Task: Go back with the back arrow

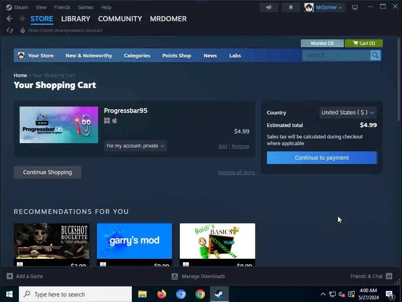Action: click(9, 18)
